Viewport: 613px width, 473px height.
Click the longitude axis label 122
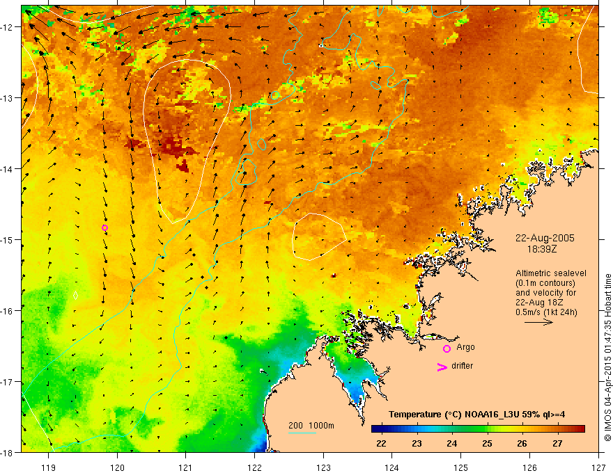254,467
